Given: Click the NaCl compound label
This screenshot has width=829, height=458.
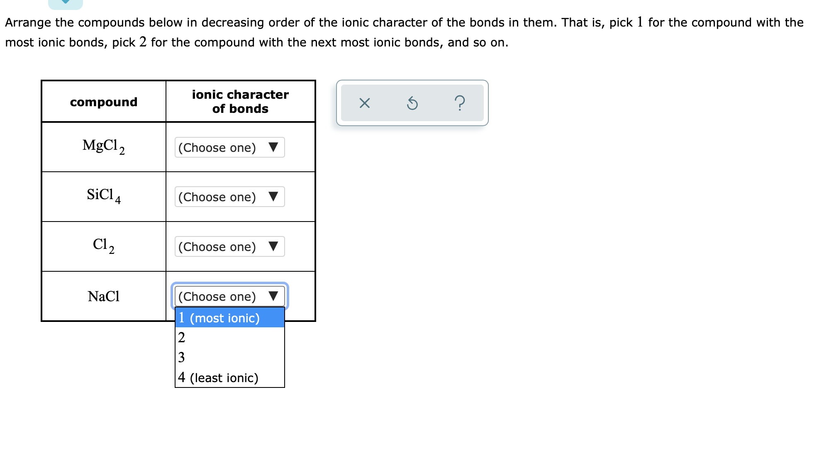Looking at the screenshot, I should pos(103,296).
